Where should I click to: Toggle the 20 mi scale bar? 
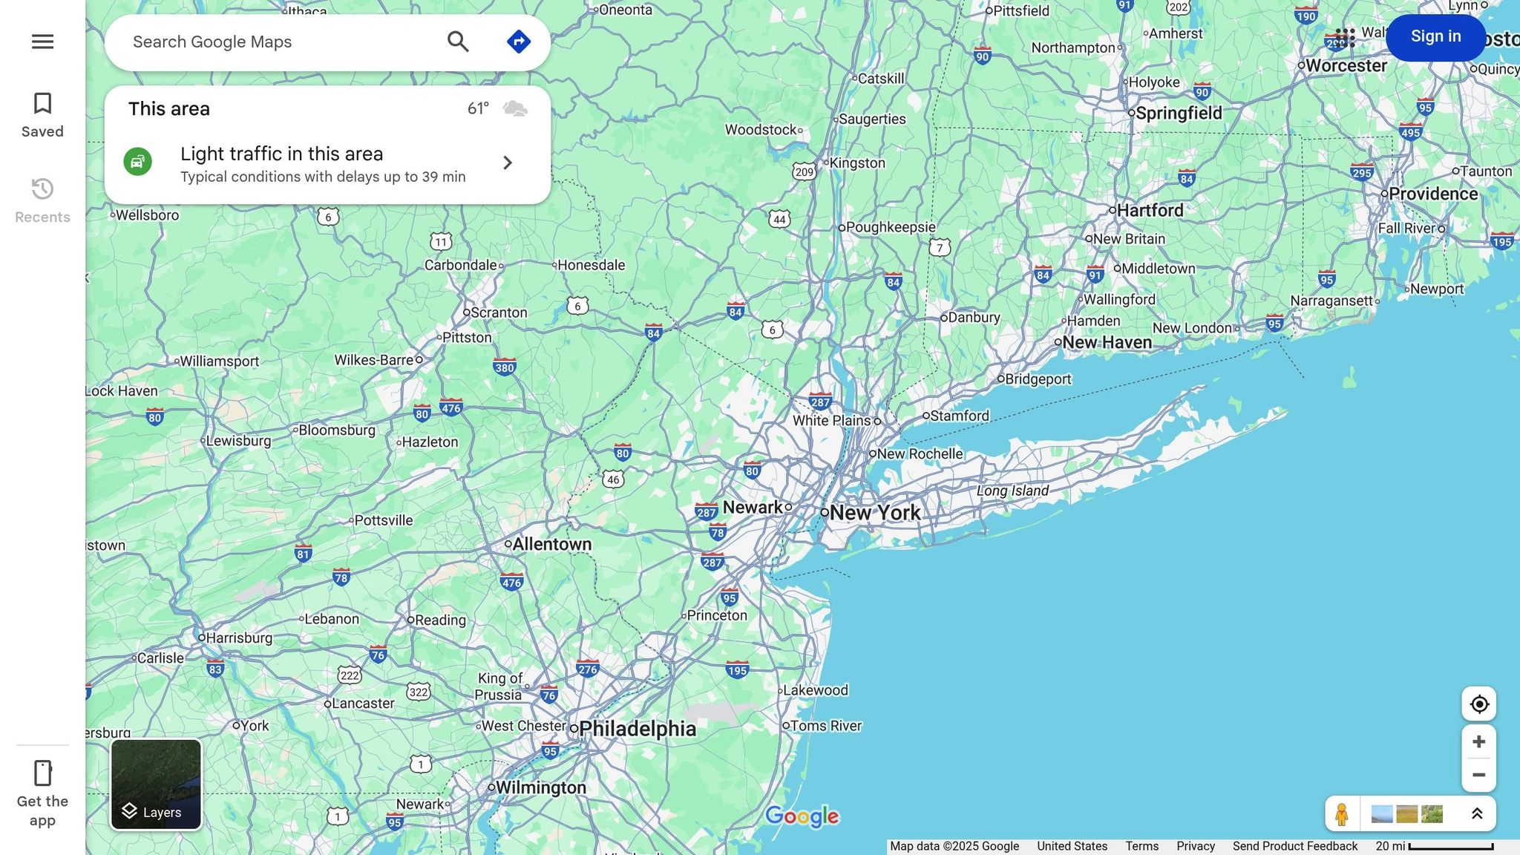coord(1434,846)
